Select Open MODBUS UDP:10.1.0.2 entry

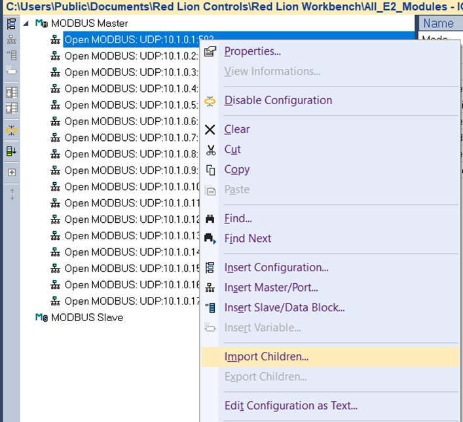tap(132, 56)
